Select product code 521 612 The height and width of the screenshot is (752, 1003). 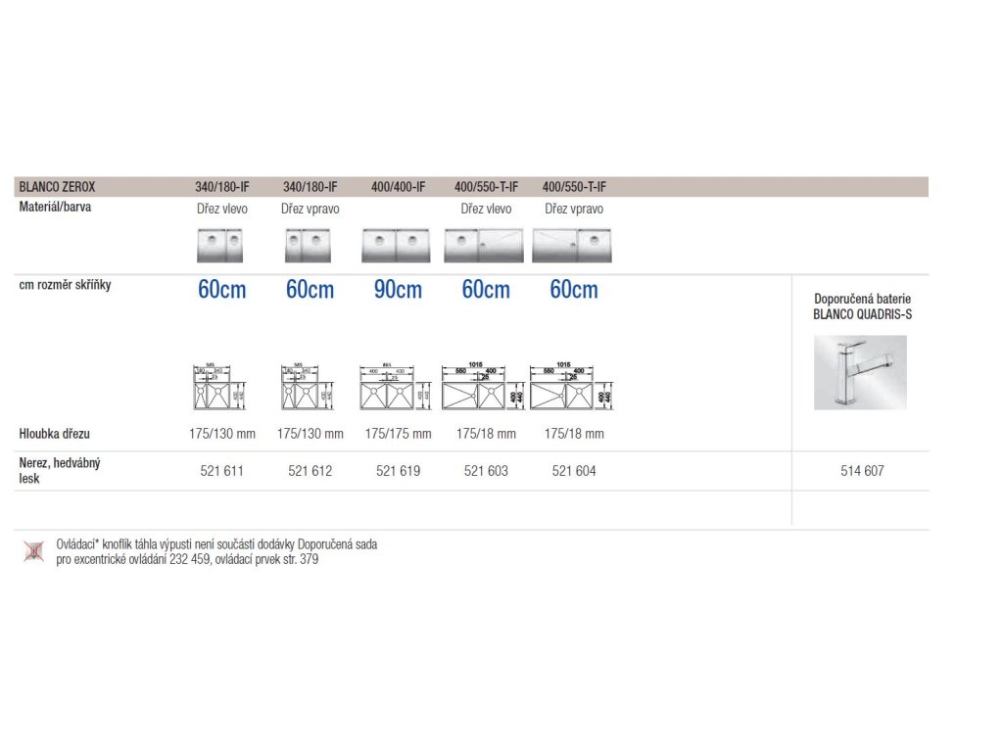[310, 471]
